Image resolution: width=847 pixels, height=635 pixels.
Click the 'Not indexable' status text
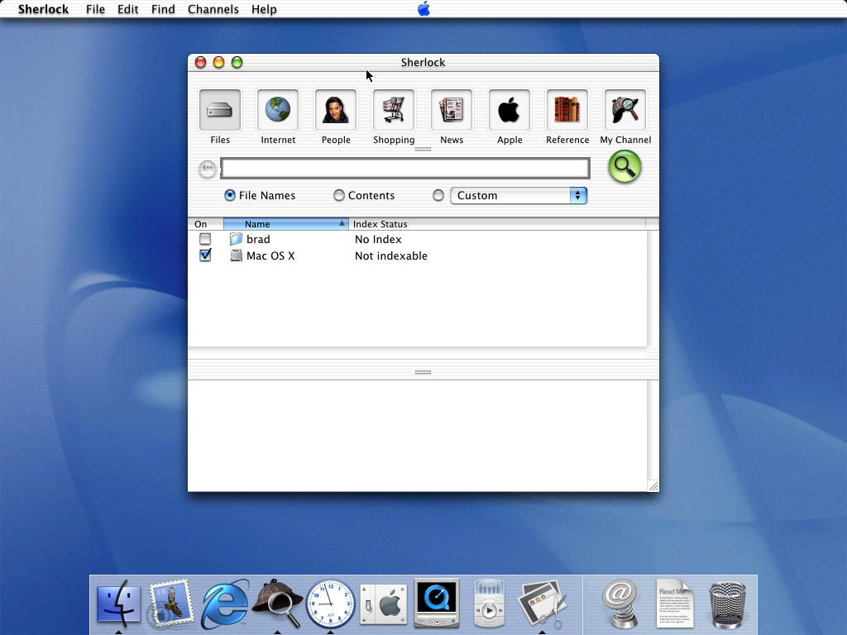(x=391, y=256)
